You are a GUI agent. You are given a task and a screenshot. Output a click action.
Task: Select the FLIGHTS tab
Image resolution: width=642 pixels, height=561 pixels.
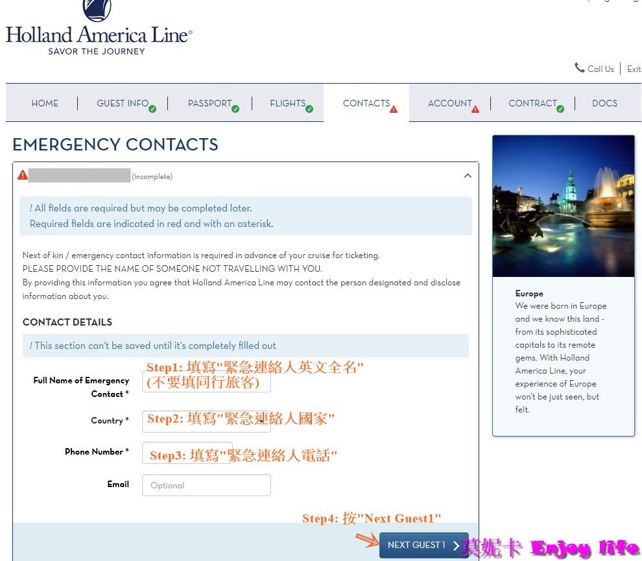click(288, 103)
